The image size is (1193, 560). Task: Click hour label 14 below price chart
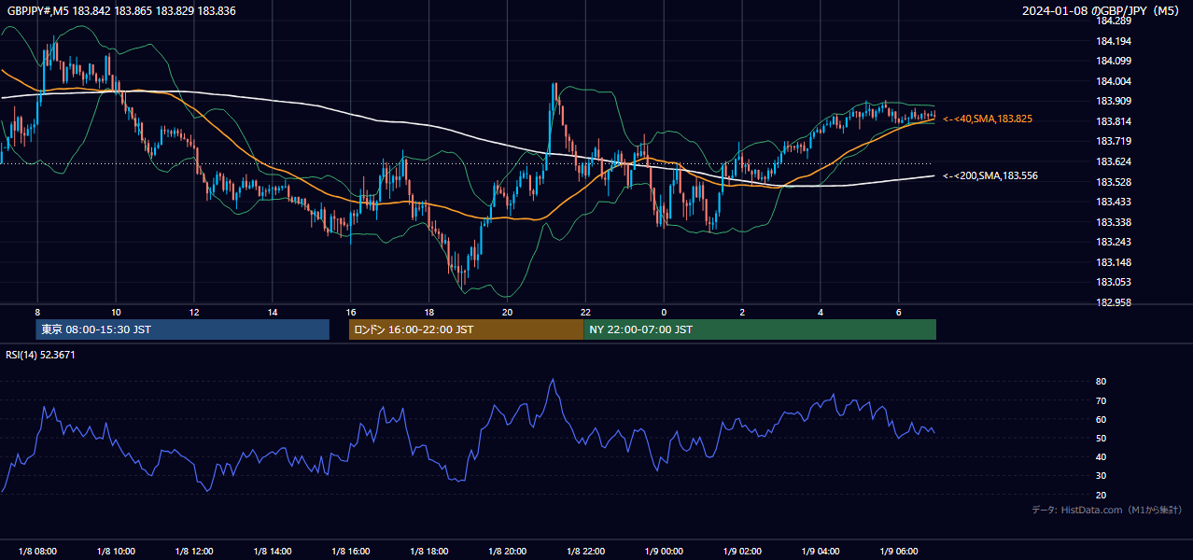[273, 312]
